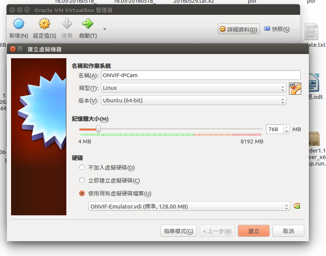
Task: Switch to the Details (詳細資料) view
Action: click(238, 29)
